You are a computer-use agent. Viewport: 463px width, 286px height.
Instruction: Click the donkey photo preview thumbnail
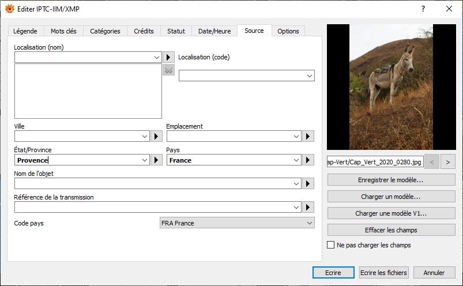pyautogui.click(x=391, y=87)
